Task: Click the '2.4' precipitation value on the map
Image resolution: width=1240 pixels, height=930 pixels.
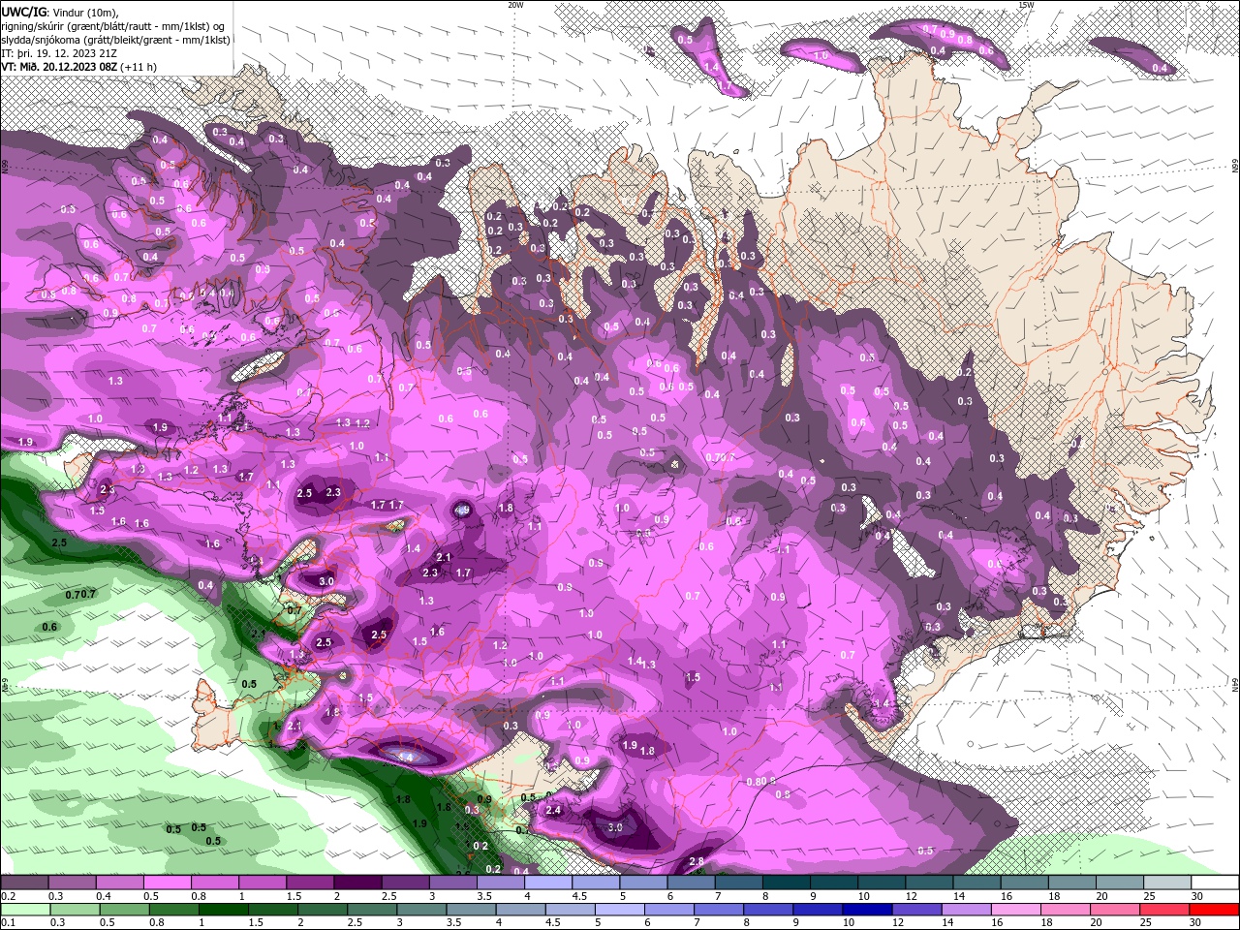Action: [x=554, y=810]
